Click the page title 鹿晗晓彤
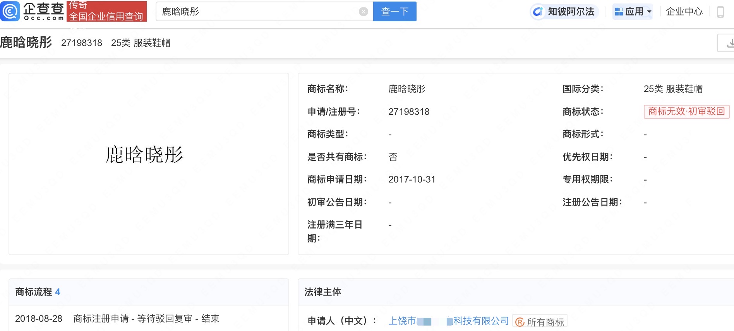 [26, 42]
